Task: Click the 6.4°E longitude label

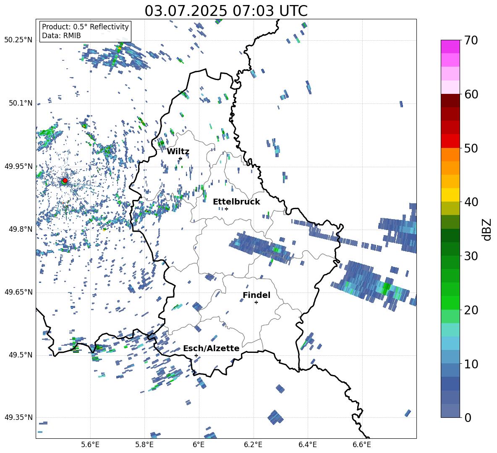Action: coord(307,445)
